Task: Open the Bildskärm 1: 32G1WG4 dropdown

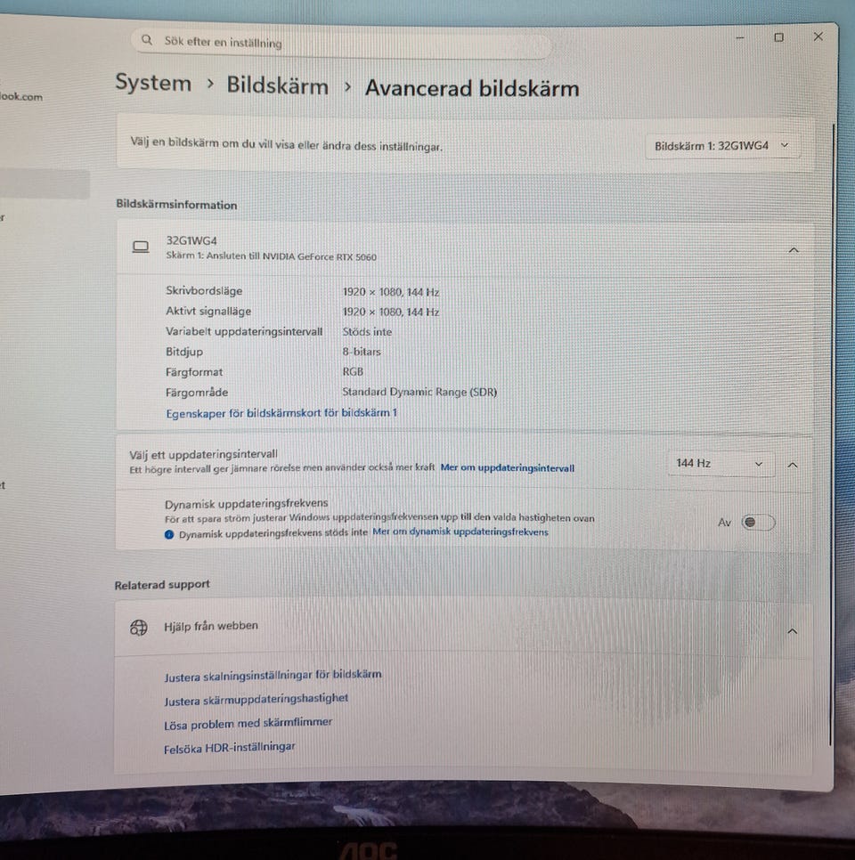Action: coord(721,146)
